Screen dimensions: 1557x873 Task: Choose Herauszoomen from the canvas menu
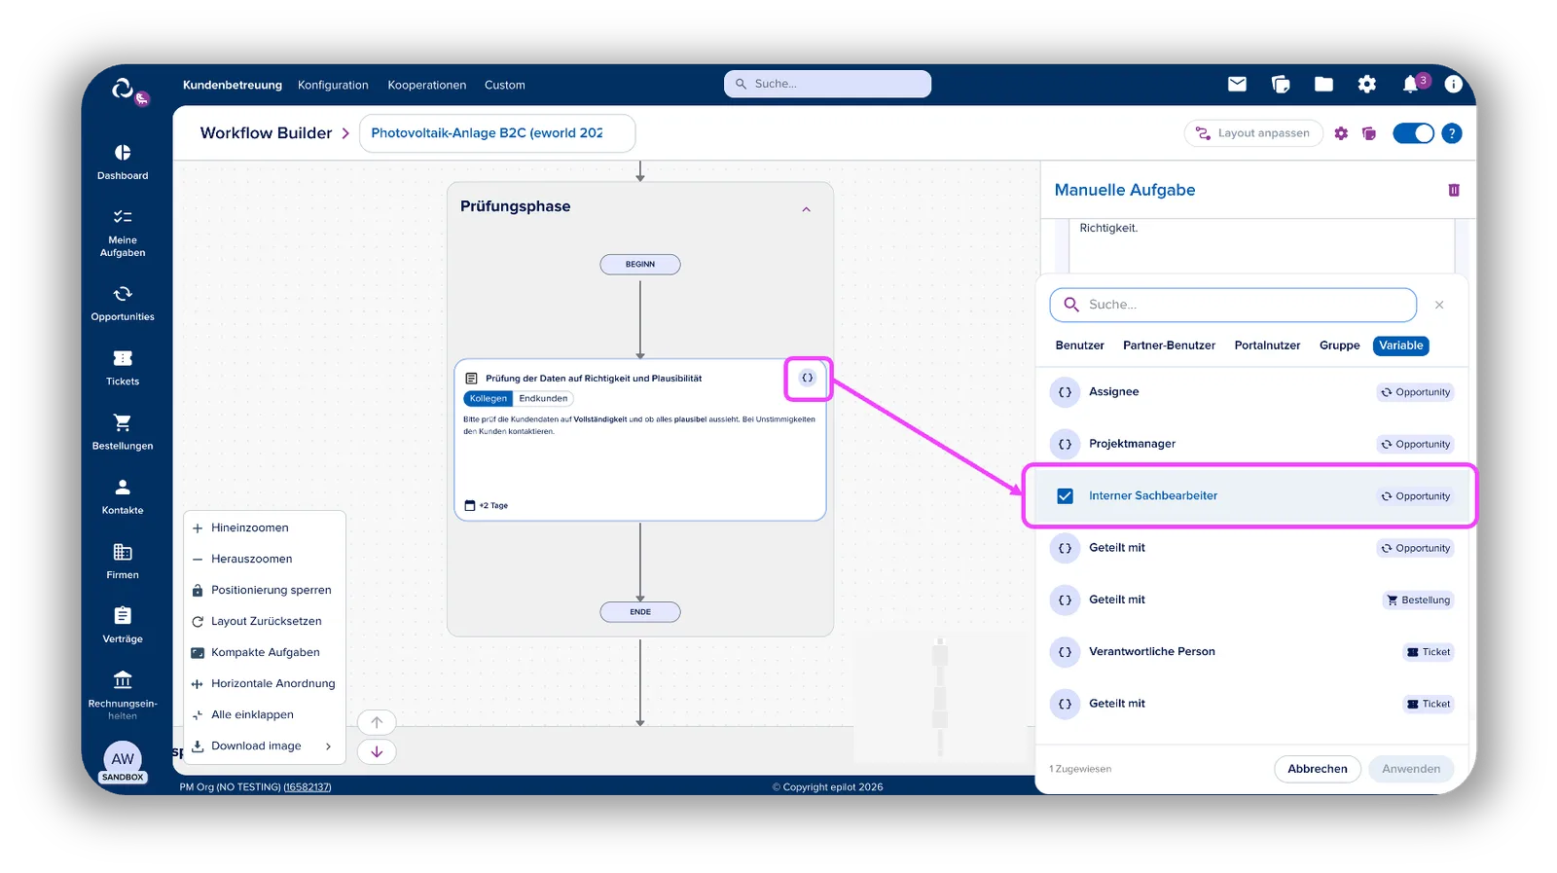tap(264, 560)
